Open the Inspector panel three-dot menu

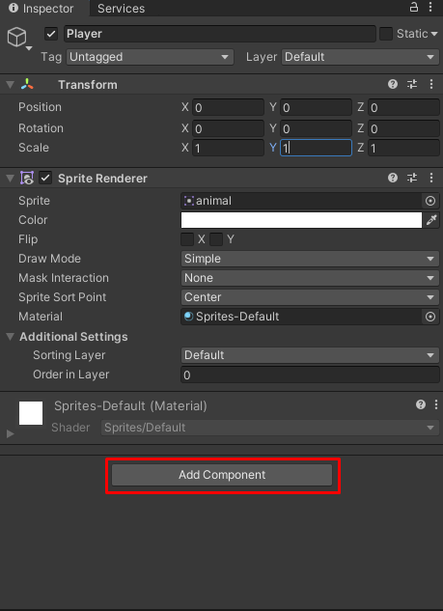click(x=430, y=7)
